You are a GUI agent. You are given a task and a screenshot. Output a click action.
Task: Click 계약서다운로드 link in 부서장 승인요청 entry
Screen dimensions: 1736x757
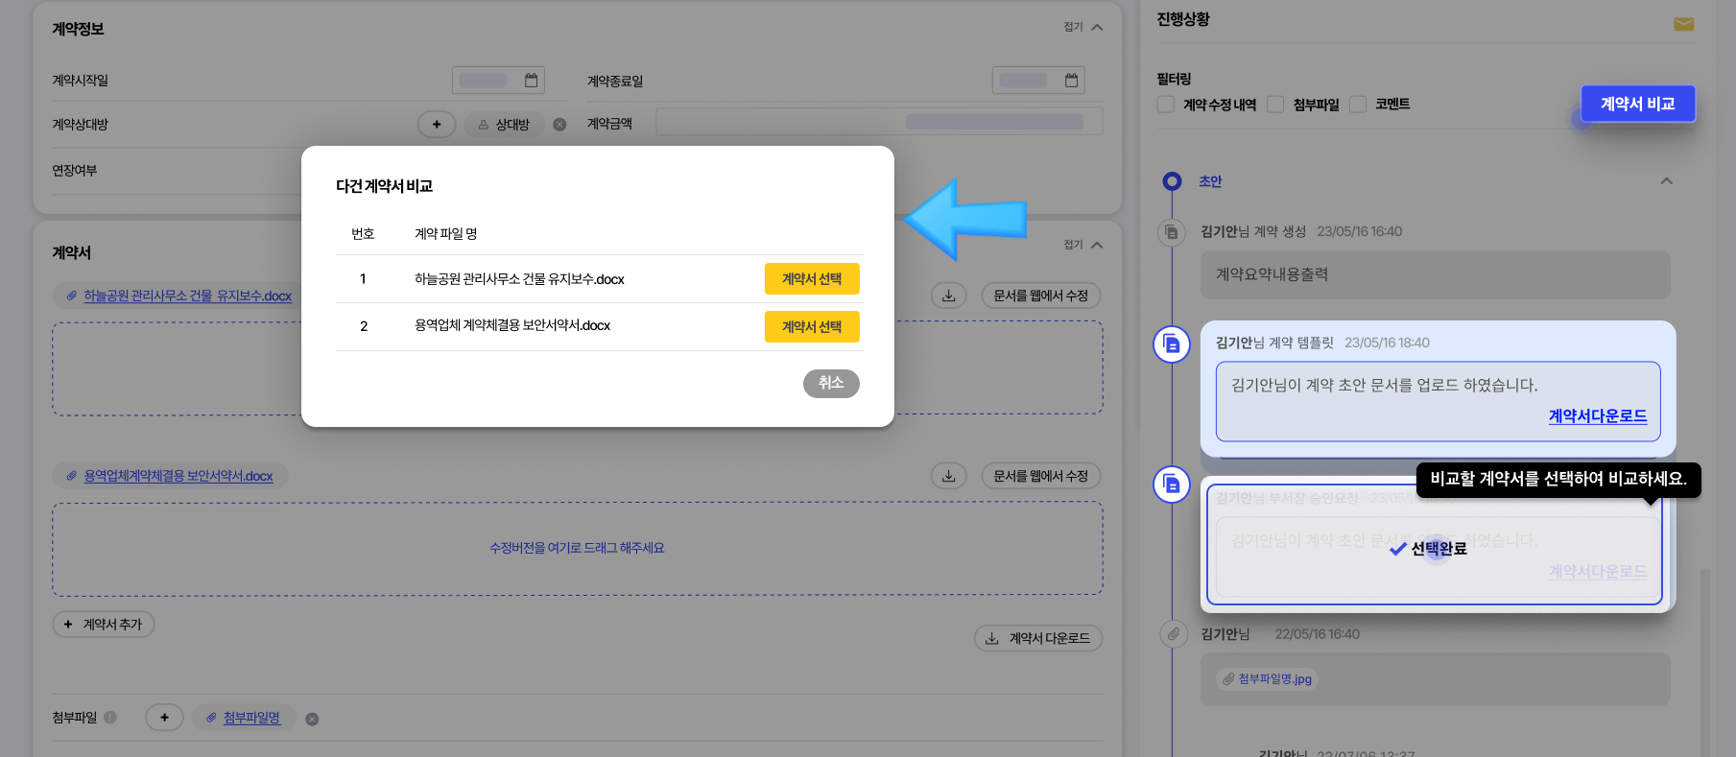1598,572
